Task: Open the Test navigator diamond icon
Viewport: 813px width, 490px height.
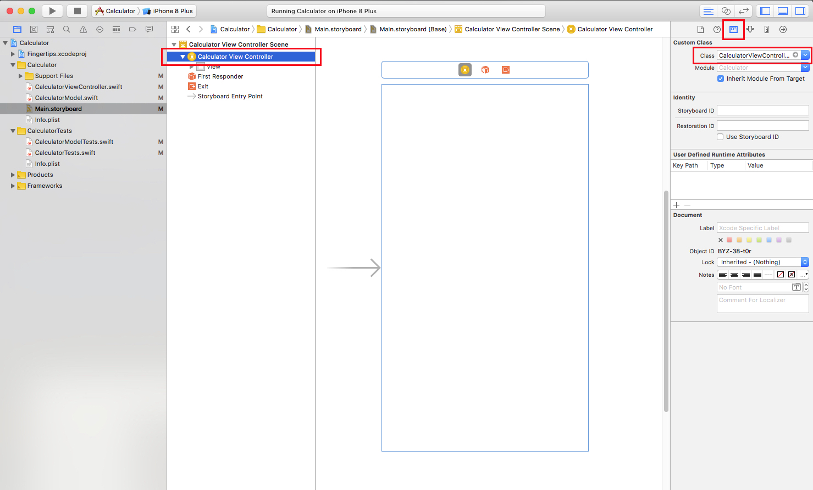Action: pos(99,29)
